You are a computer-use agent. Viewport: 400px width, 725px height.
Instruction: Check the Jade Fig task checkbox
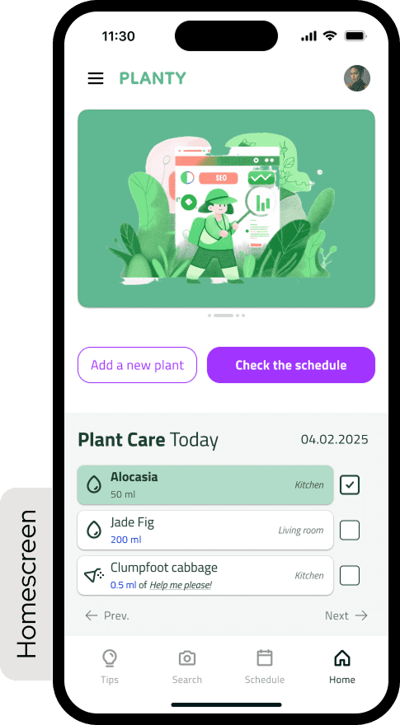coord(350,530)
